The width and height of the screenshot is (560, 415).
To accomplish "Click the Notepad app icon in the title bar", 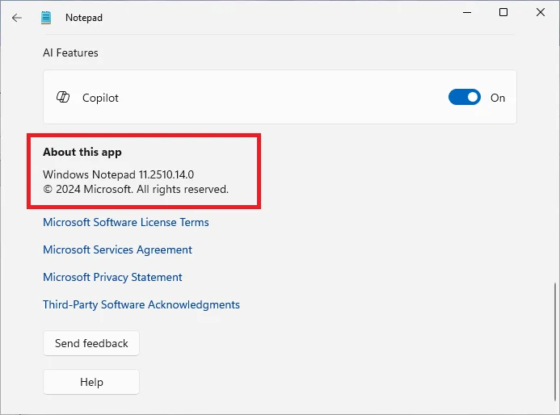I will pyautogui.click(x=46, y=18).
